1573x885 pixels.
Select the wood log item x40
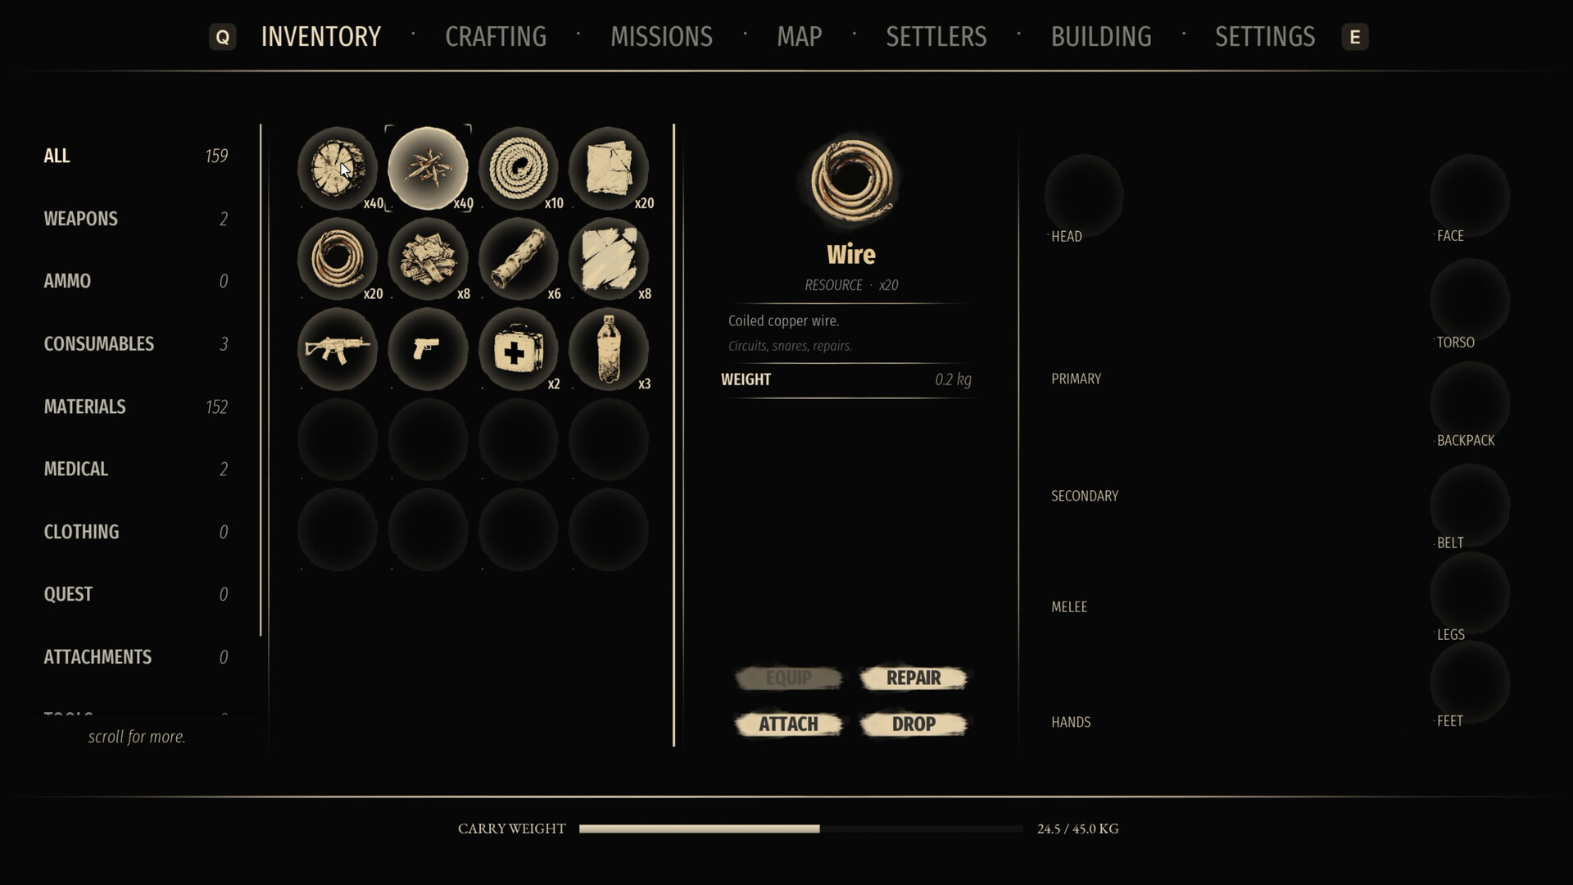[338, 168]
